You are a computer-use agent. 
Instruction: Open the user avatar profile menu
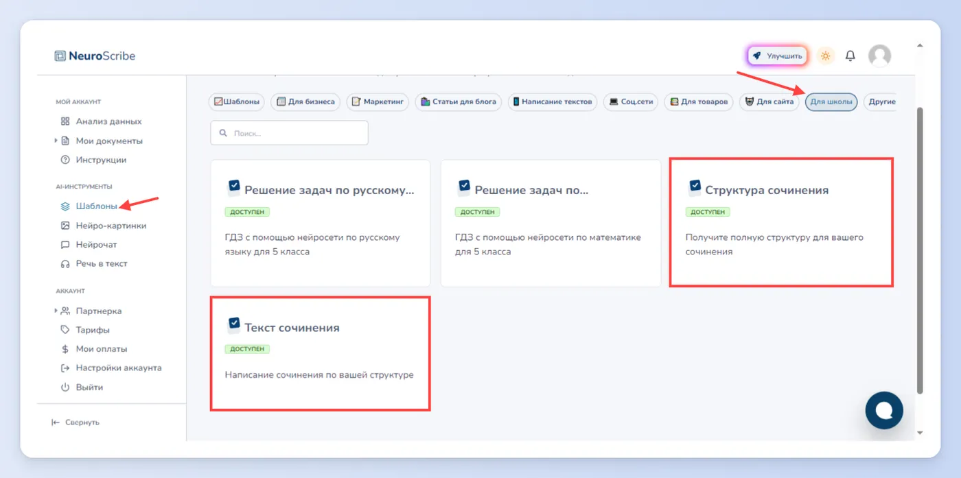click(x=879, y=56)
